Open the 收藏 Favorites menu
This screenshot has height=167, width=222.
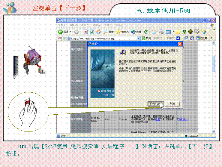point(97,25)
